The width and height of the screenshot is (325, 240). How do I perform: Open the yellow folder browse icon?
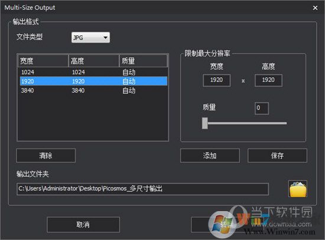tap(298, 189)
